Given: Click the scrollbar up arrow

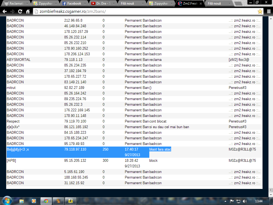Looking at the screenshot, I should [271, 18].
